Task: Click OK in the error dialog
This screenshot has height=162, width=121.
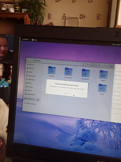Action: 66,94
